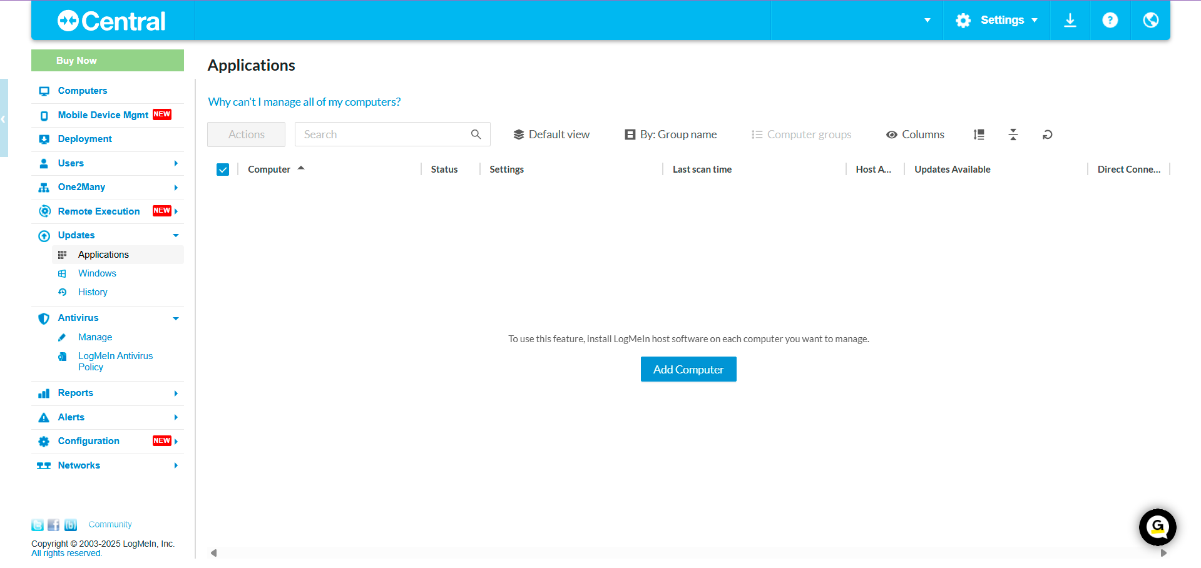Click the Mobile Device Mgmt icon

44,116
